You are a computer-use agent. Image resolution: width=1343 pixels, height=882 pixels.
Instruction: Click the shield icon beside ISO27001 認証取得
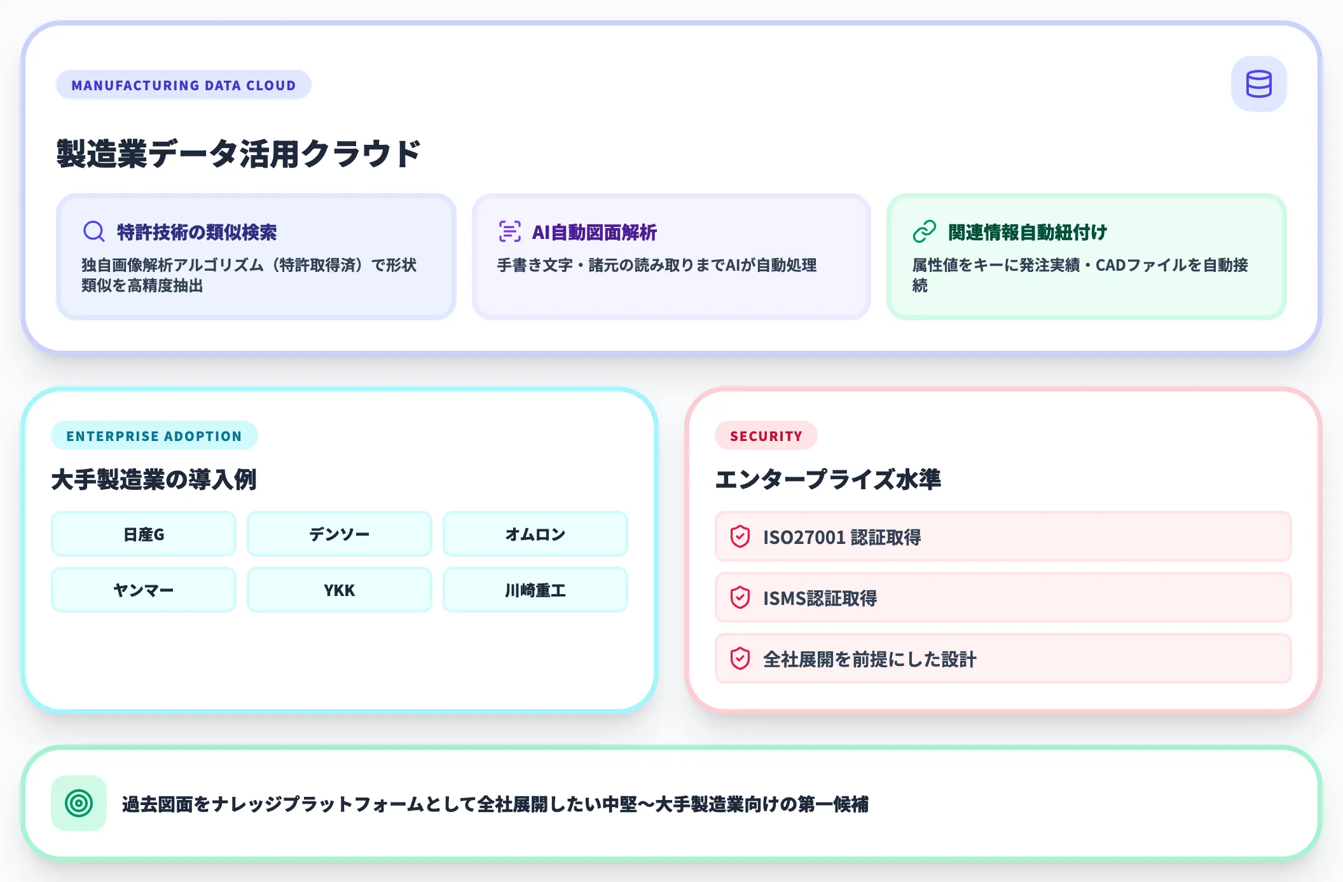740,537
